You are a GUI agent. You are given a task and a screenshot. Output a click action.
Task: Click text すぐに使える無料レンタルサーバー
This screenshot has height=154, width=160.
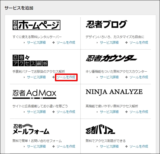[x=37, y=37]
